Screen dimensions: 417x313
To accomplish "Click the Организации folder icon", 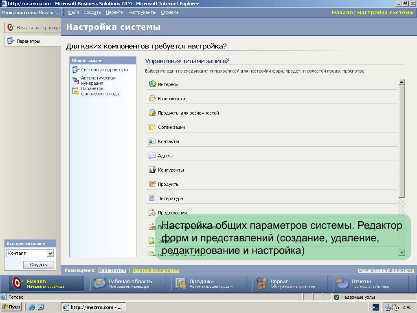I will 152,127.
